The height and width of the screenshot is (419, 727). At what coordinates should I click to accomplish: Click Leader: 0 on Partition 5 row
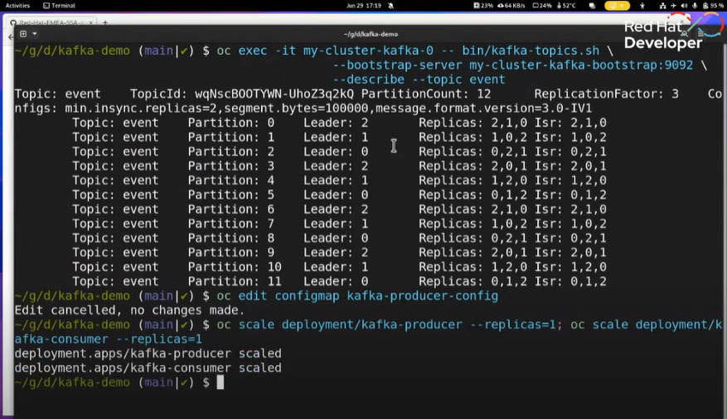point(336,195)
